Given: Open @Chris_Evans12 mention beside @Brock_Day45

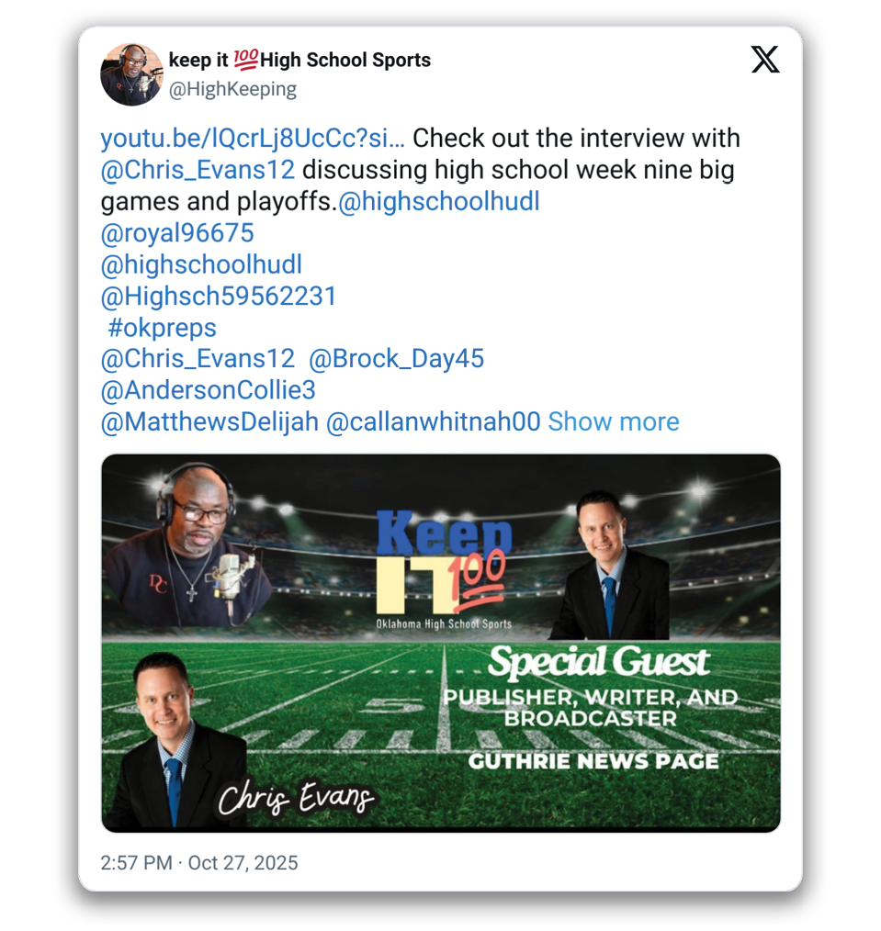Looking at the screenshot, I should (198, 359).
